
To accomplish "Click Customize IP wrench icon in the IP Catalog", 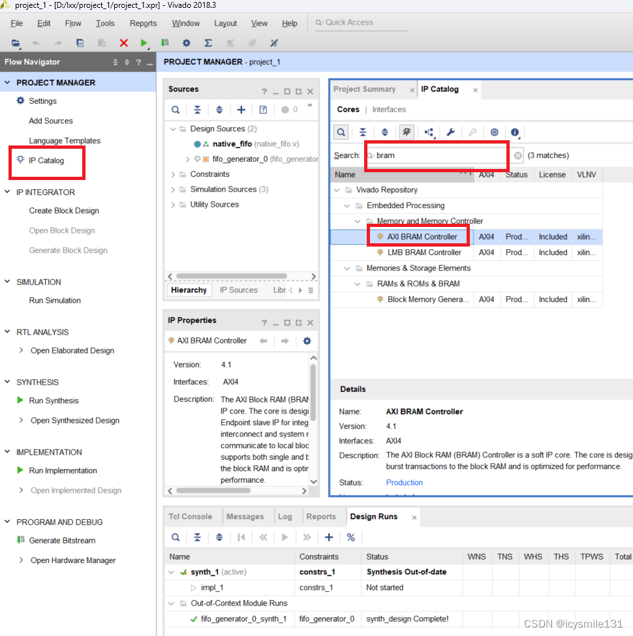I will (x=450, y=132).
